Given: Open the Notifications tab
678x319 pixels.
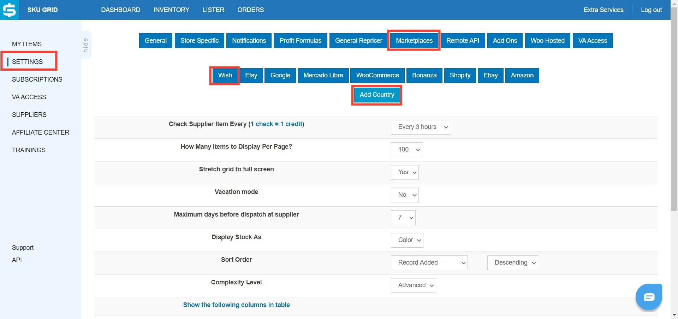Looking at the screenshot, I should [249, 41].
